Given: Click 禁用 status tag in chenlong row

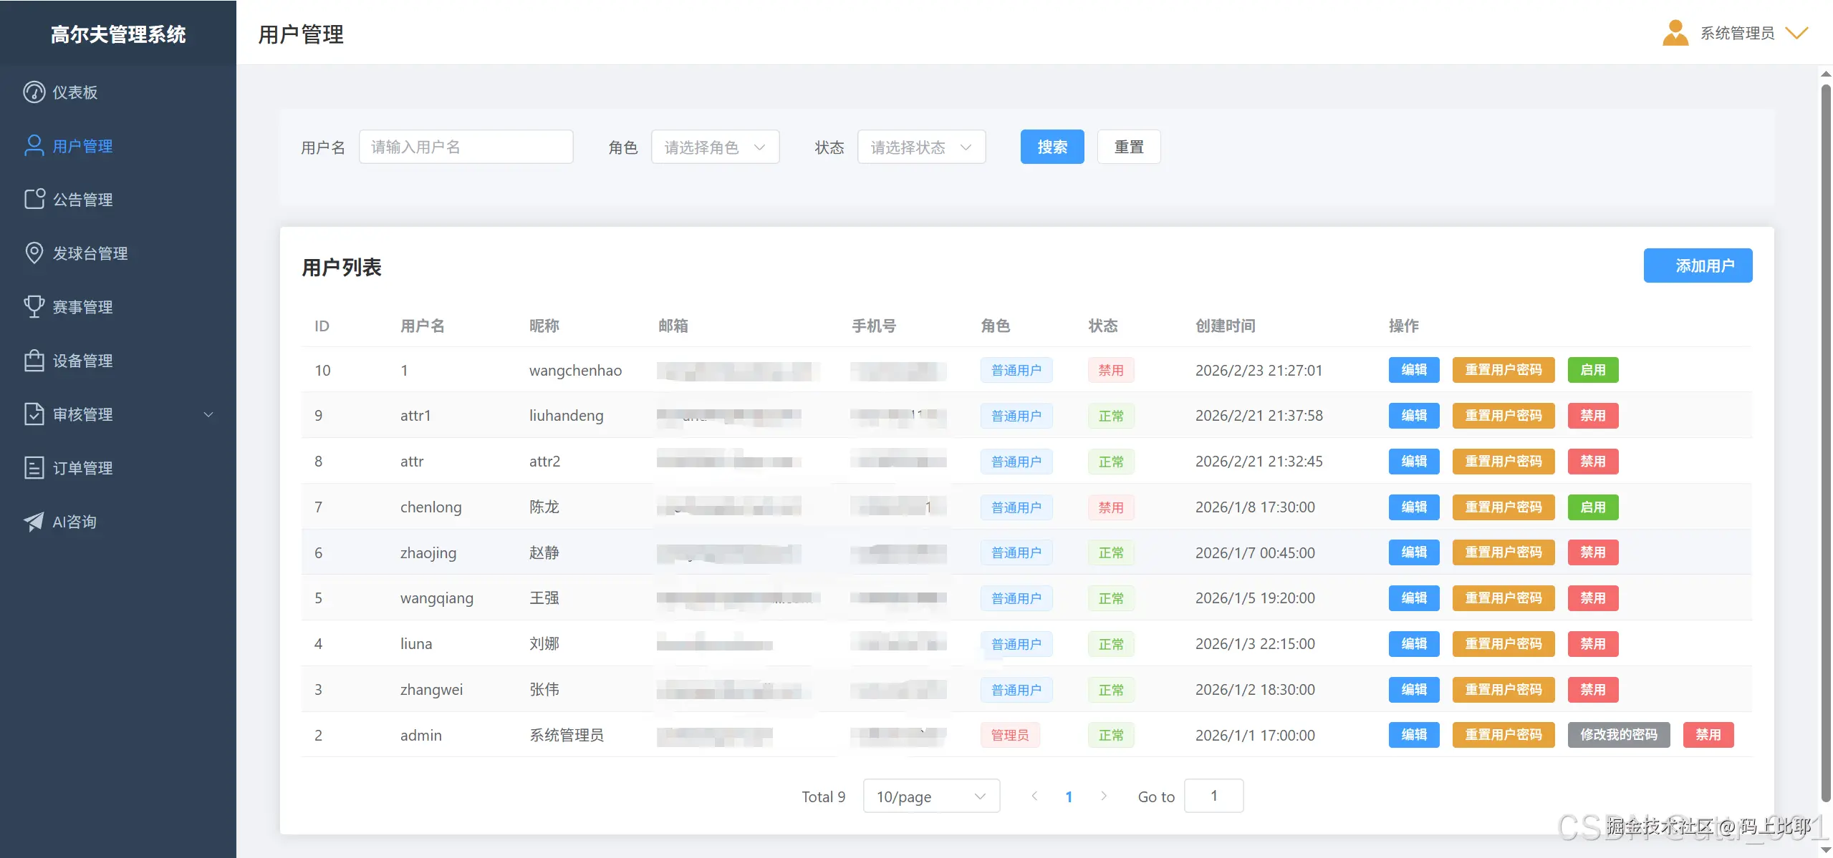Looking at the screenshot, I should click(1111, 507).
